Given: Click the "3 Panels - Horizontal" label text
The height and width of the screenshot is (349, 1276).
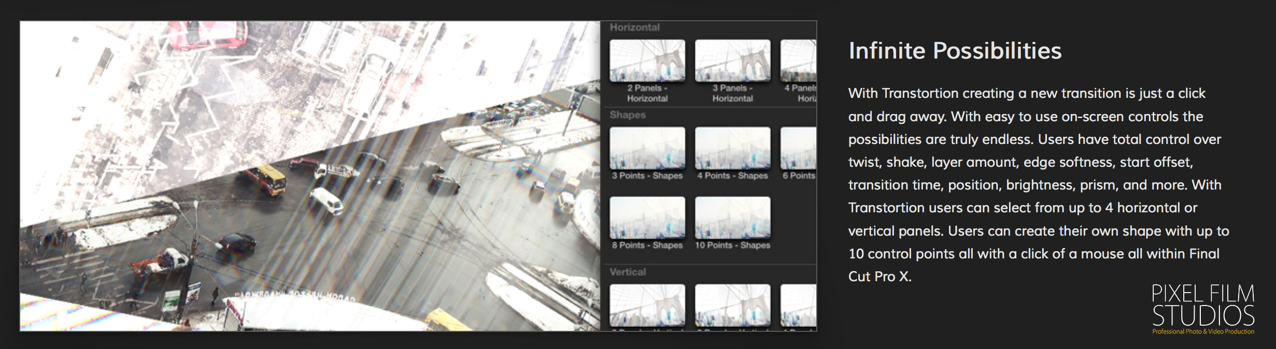Looking at the screenshot, I should click(x=732, y=93).
